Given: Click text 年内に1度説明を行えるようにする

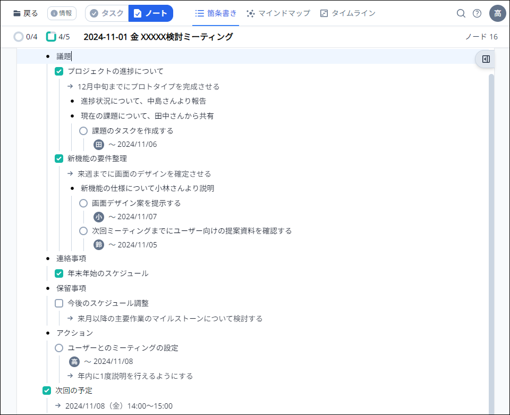Looking at the screenshot, I should (135, 376).
